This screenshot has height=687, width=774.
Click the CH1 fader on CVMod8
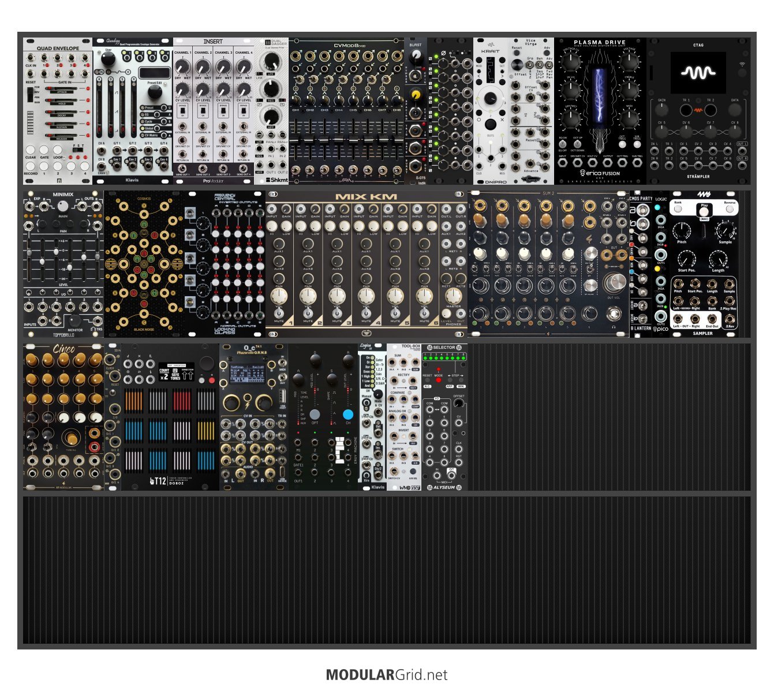pos(296,141)
